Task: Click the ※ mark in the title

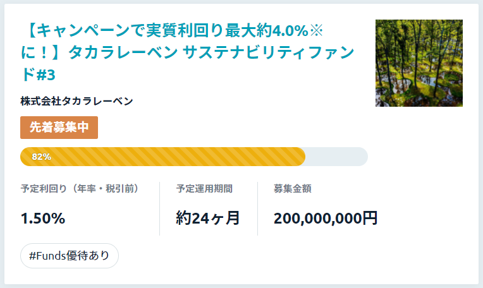Action: coord(316,30)
